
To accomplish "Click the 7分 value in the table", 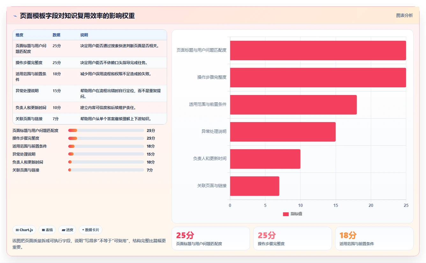I will pyautogui.click(x=55, y=119).
